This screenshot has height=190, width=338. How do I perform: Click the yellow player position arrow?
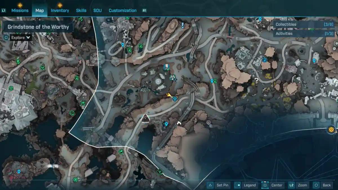click(x=169, y=95)
